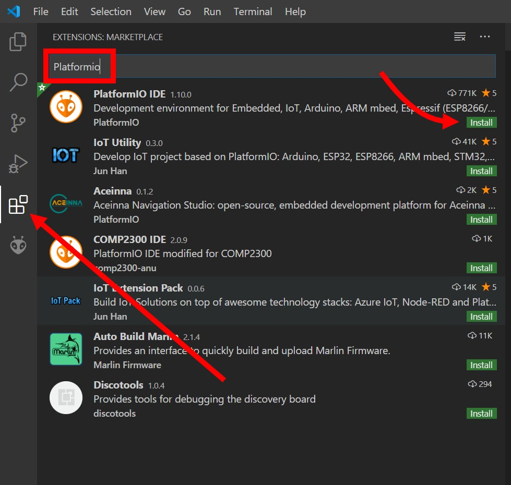This screenshot has width=511, height=485.
Task: Click the discotools publisher name
Action: tap(114, 414)
